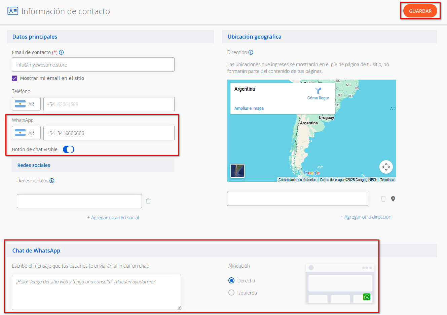Image resolution: width=447 pixels, height=315 pixels.
Task: Click the green WhatsApp icon in preview
Action: tap(367, 297)
